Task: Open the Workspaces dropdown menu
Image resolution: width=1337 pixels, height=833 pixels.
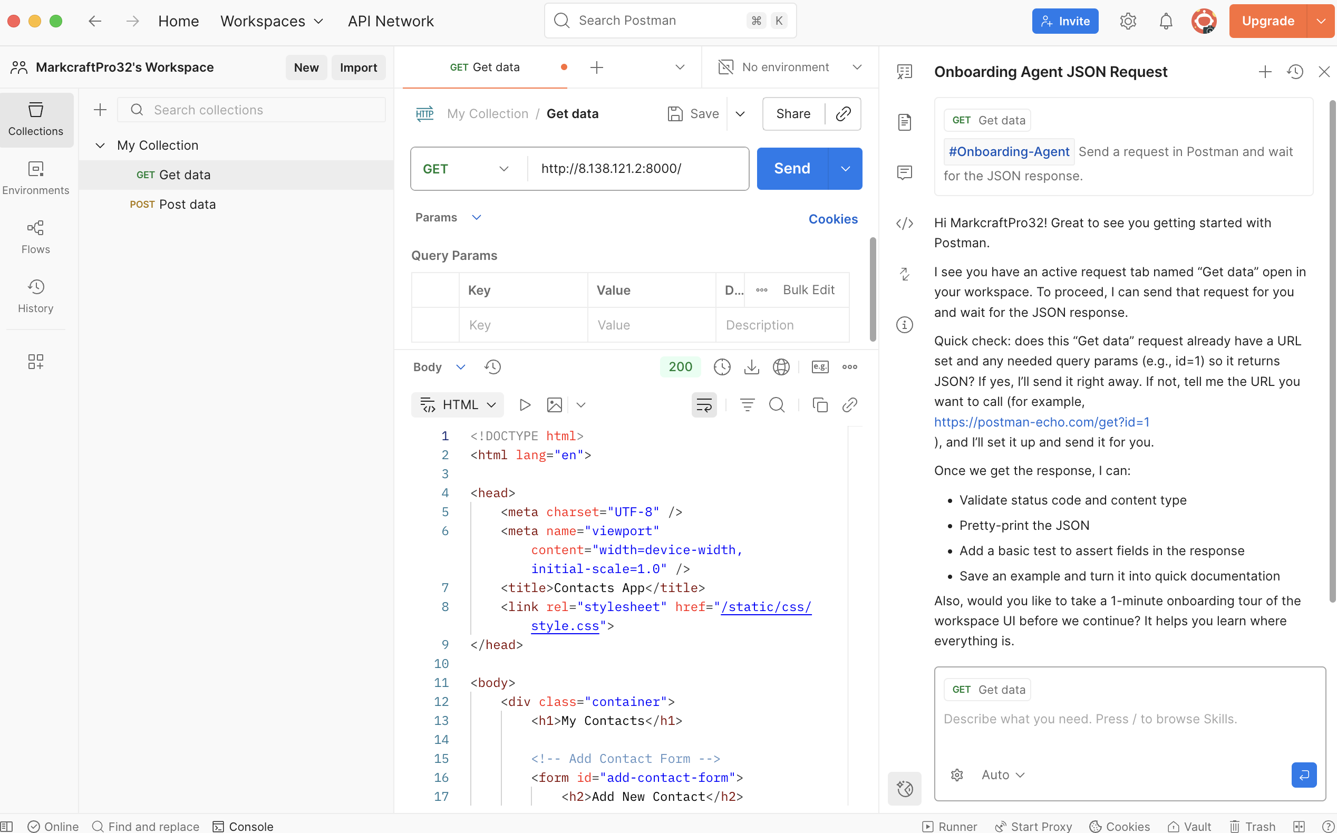Action: (x=272, y=21)
